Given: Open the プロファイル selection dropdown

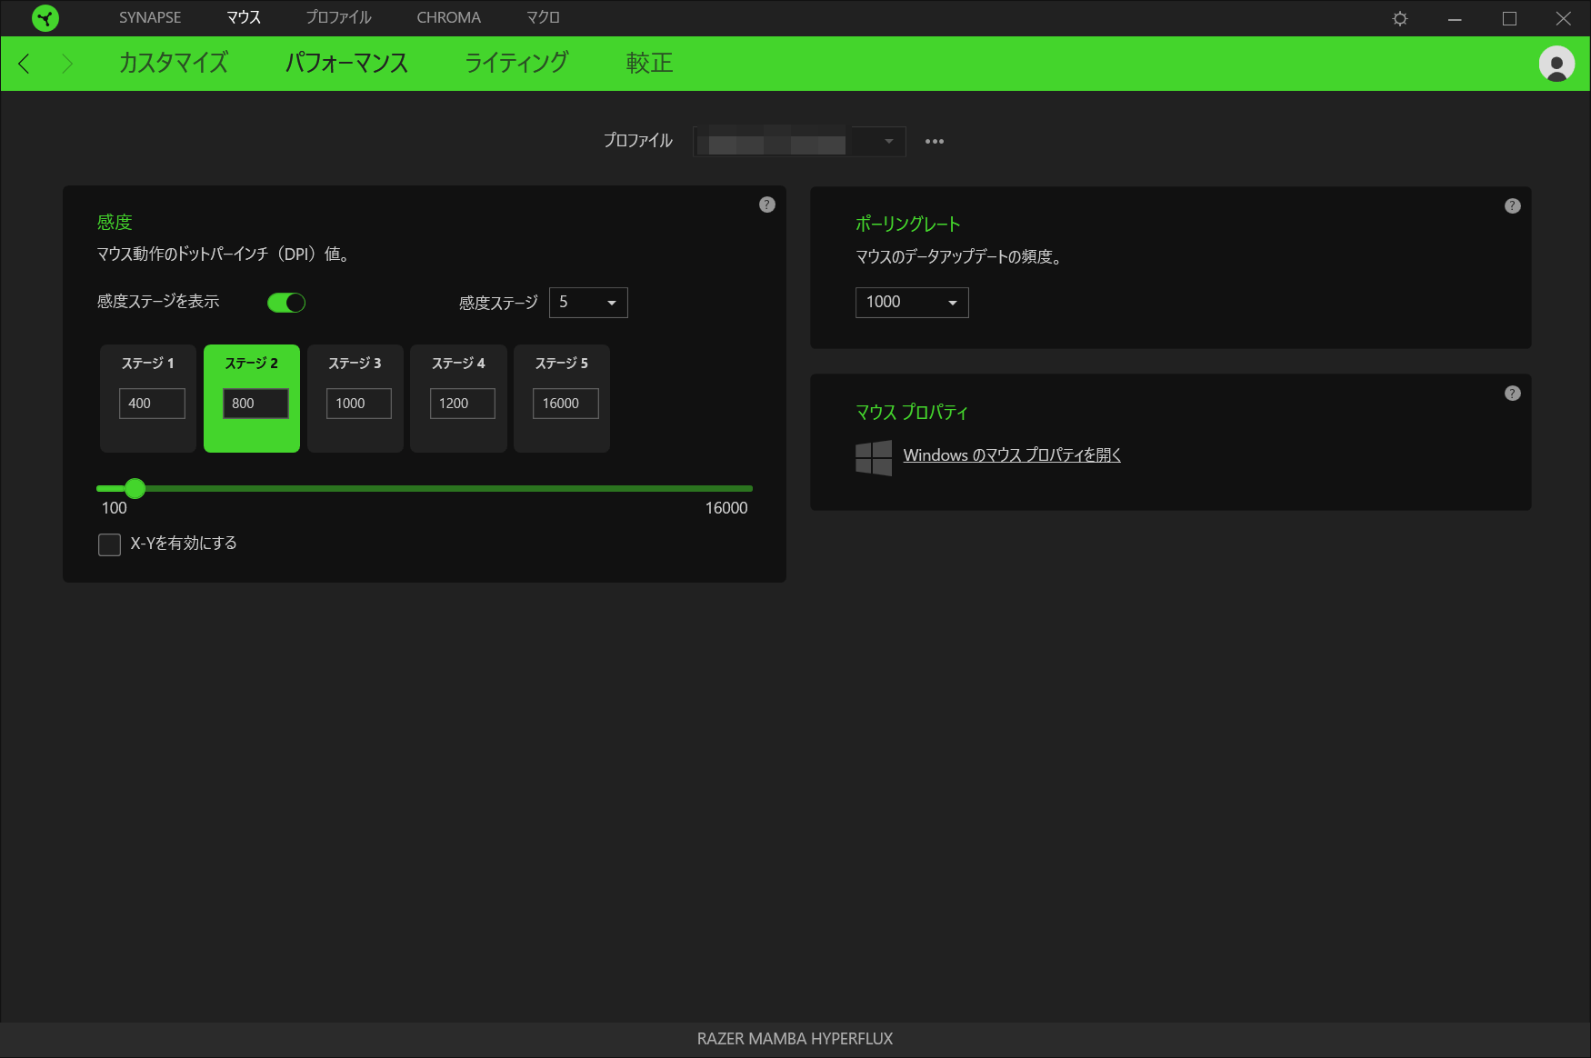Looking at the screenshot, I should [x=799, y=142].
